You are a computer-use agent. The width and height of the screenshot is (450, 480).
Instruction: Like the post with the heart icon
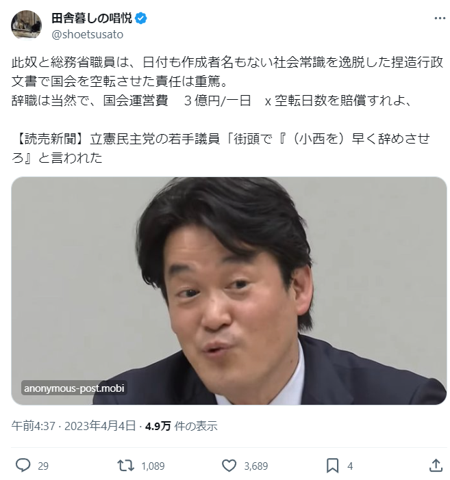(x=229, y=466)
